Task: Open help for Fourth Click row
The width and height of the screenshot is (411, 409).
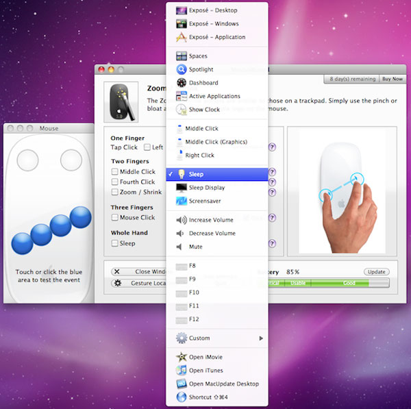Action: point(272,182)
